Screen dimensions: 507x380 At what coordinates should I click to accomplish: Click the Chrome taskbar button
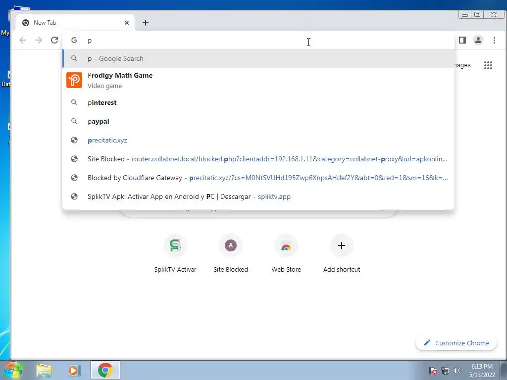tap(105, 370)
